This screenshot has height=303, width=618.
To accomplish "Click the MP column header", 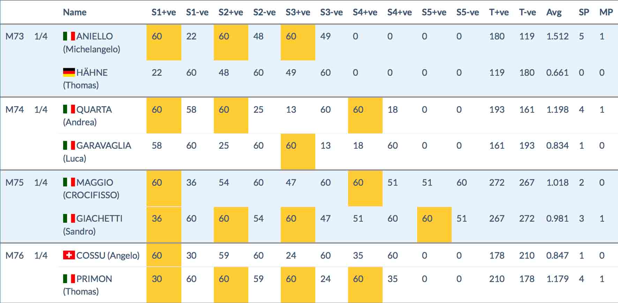I will tap(606, 12).
